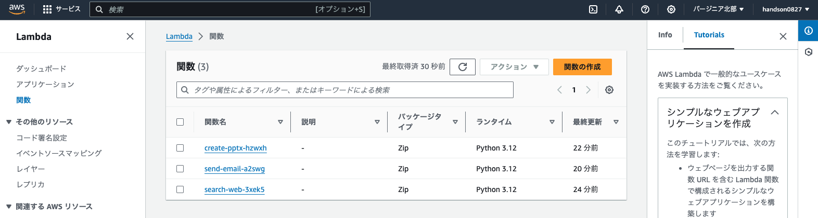
Task: Select 関数 in sidebar
Action: click(23, 100)
